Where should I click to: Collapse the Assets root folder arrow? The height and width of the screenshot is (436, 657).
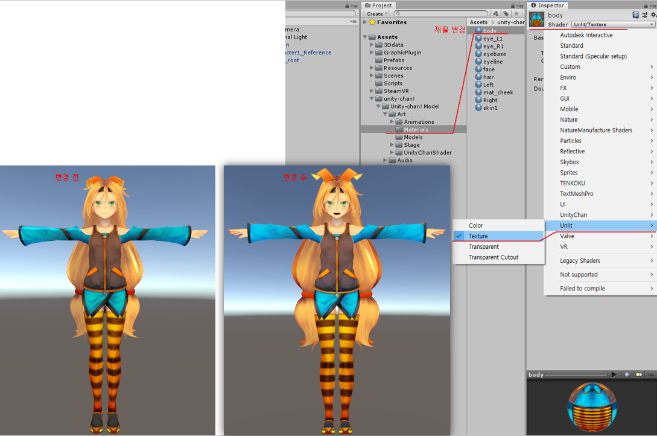365,37
